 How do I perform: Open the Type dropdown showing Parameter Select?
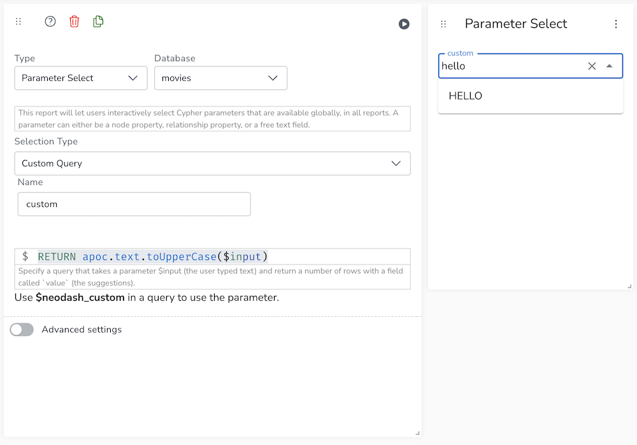(x=81, y=78)
